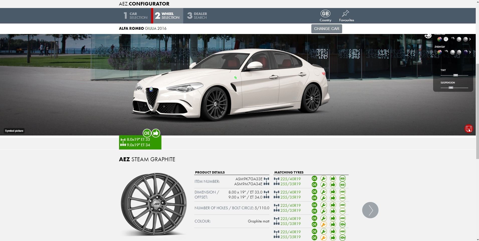Show more Interior colours with the chevron
Screen dimensions: 479x241
470,52
